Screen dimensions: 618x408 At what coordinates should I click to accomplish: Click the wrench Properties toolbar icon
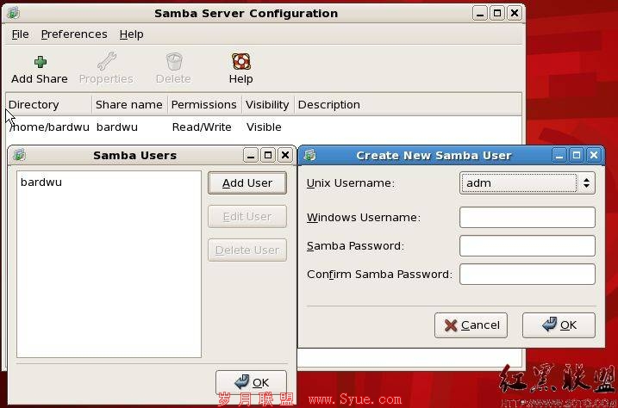pos(106,61)
